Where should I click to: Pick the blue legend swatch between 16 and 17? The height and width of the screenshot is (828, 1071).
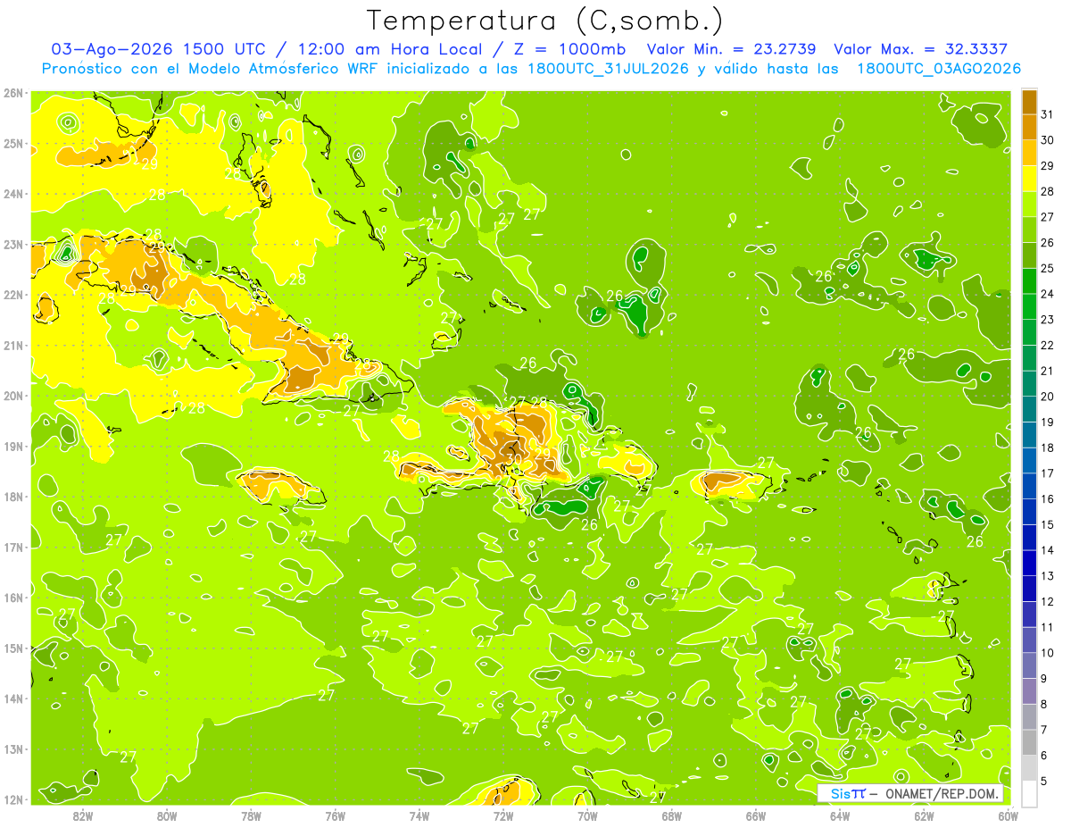point(1029,486)
